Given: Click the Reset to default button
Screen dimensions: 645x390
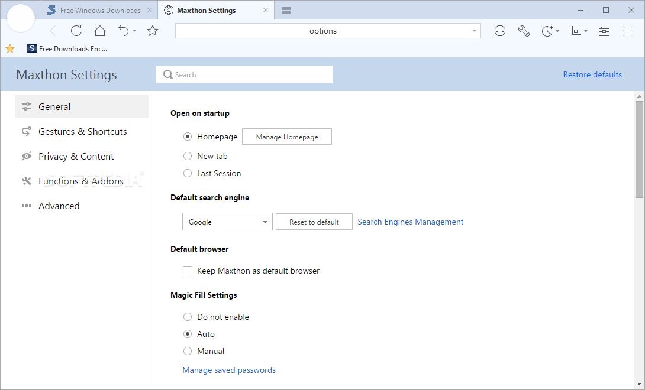Looking at the screenshot, I should pos(314,222).
